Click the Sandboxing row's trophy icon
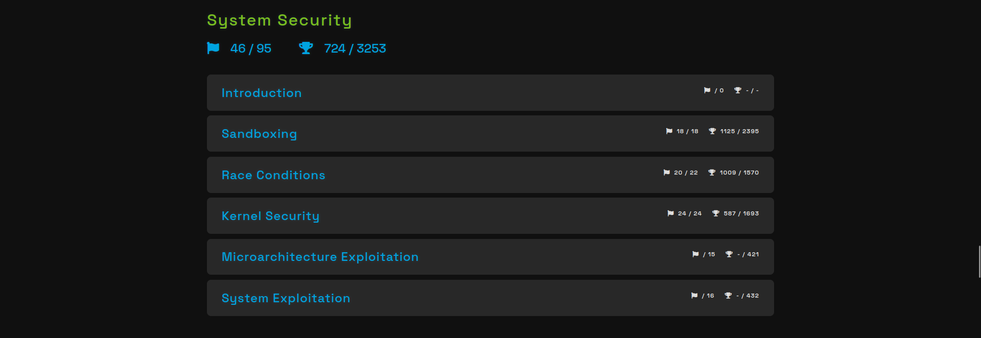Viewport: 981px width, 338px height. click(712, 131)
